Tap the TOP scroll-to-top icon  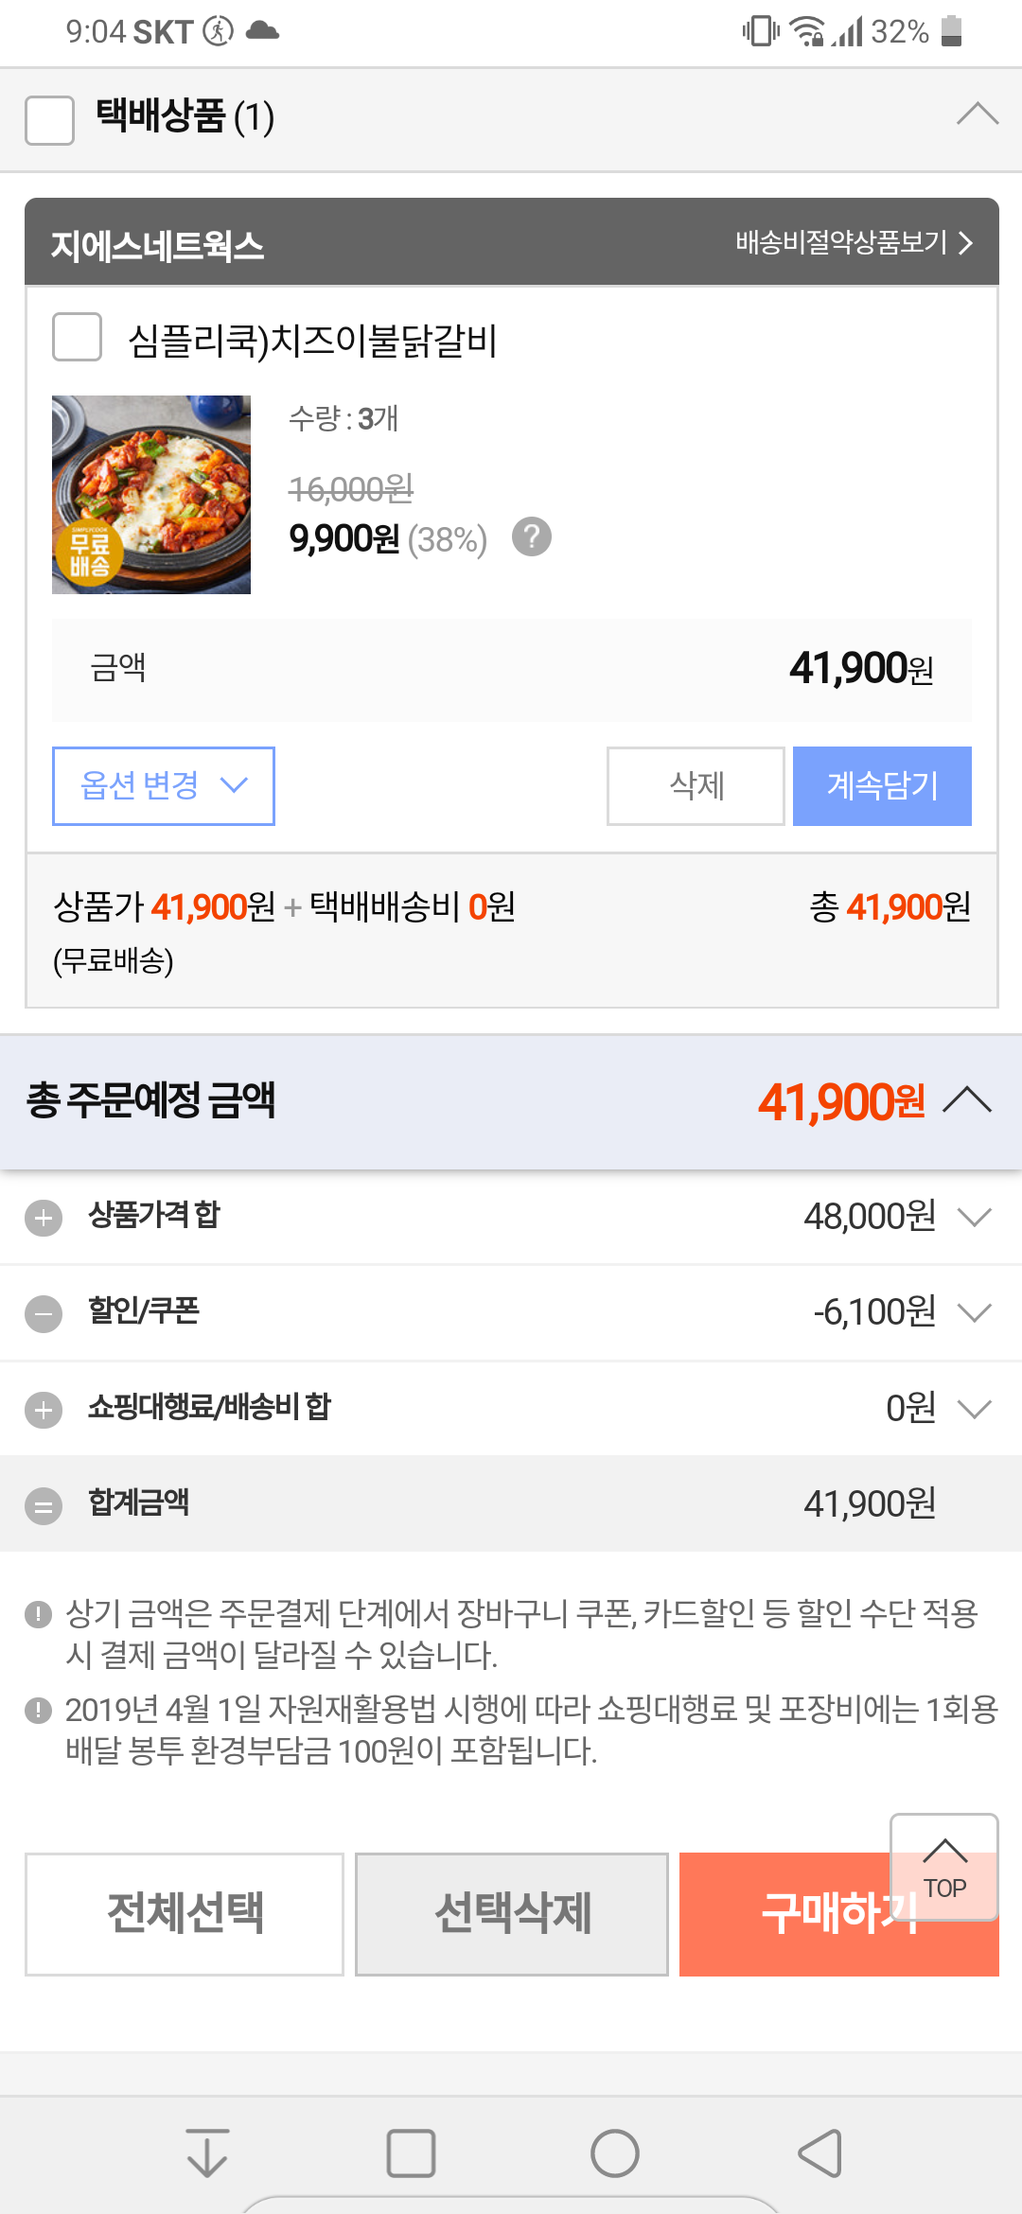944,1867
